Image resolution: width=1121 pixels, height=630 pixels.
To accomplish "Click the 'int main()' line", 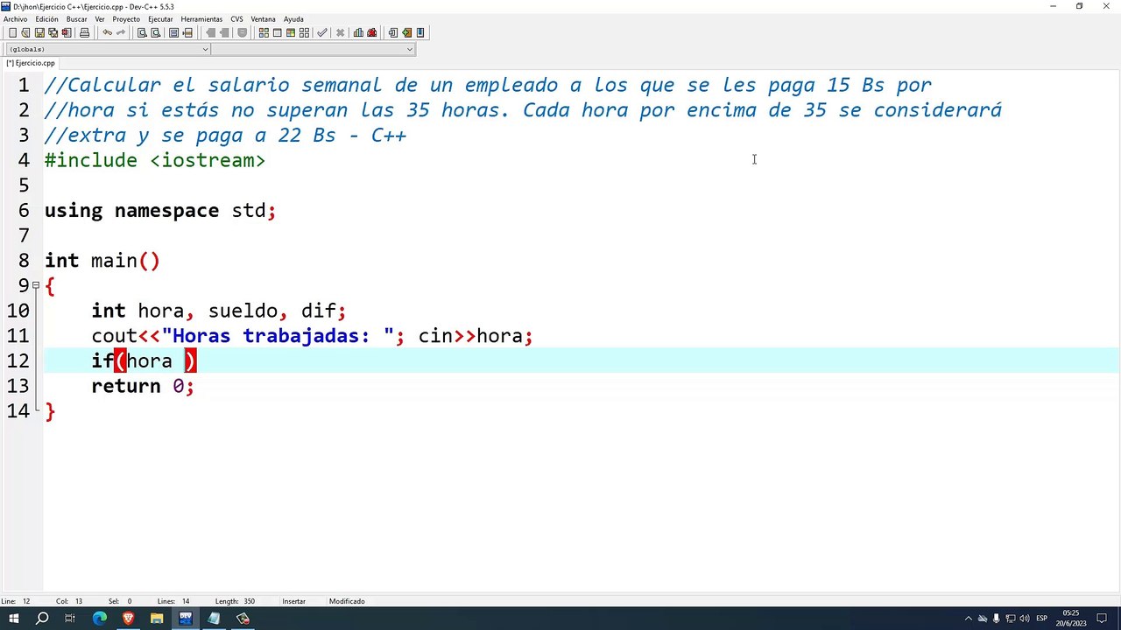I will pos(102,261).
